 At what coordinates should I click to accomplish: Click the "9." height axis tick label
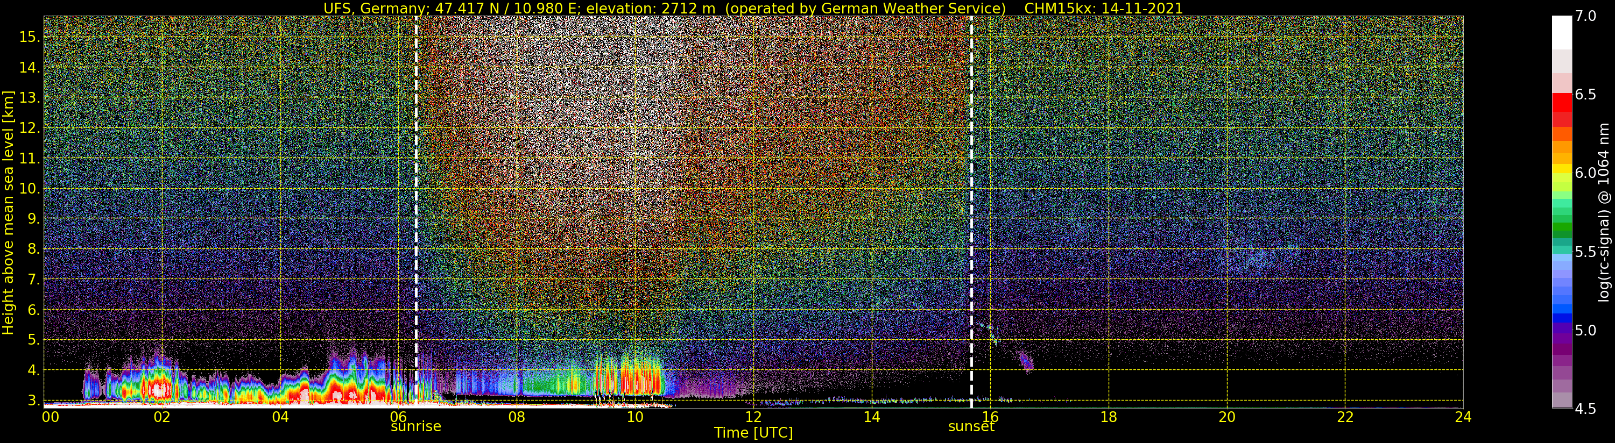click(x=33, y=219)
